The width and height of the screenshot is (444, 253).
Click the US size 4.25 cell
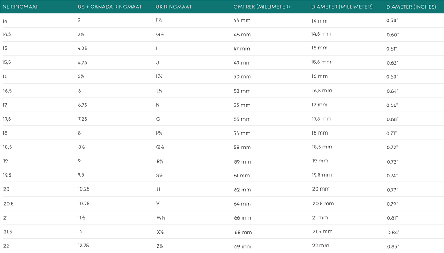pyautogui.click(x=82, y=49)
